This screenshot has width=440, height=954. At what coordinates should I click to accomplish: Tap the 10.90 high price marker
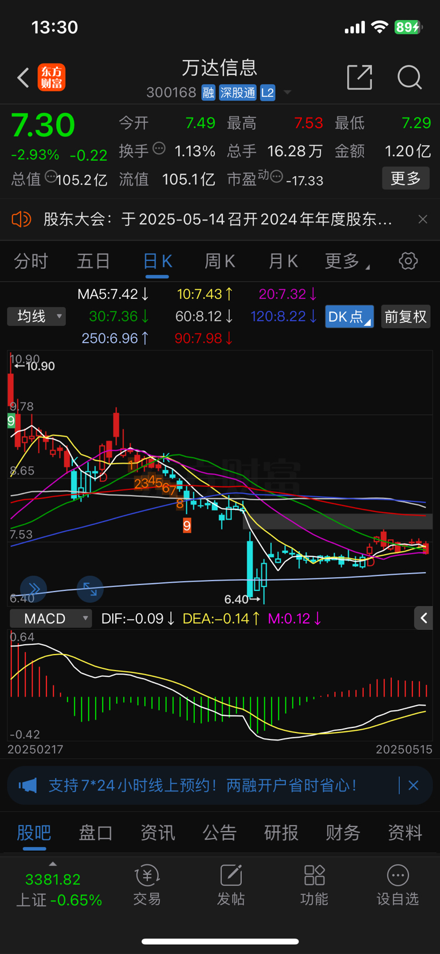(x=35, y=366)
